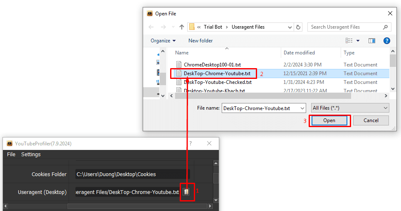Click the 12/15/2021 2:39 PM date cell

coord(305,74)
